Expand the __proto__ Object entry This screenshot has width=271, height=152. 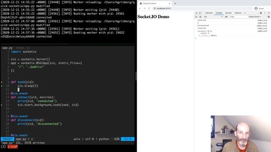[x=199, y=35]
